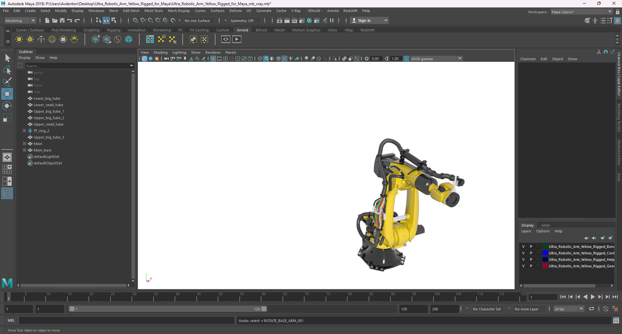
Task: Open the Mesh Tools menu
Action: (154, 11)
